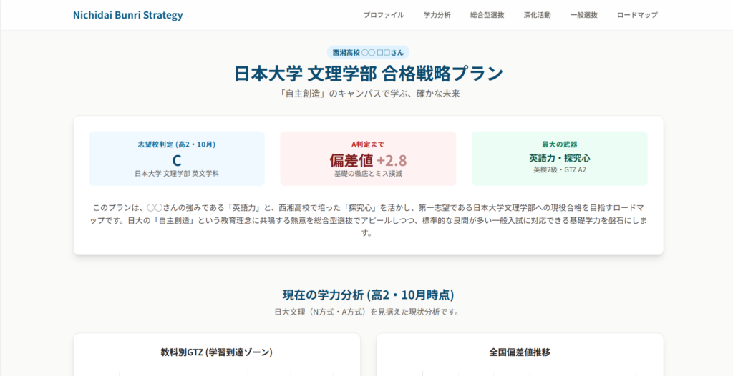733x376 pixels.
Task: Click the C grade in the 志望校判定 card
Action: pos(177,159)
